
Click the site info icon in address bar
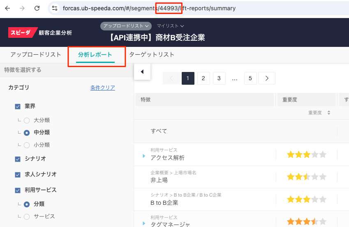click(x=55, y=8)
